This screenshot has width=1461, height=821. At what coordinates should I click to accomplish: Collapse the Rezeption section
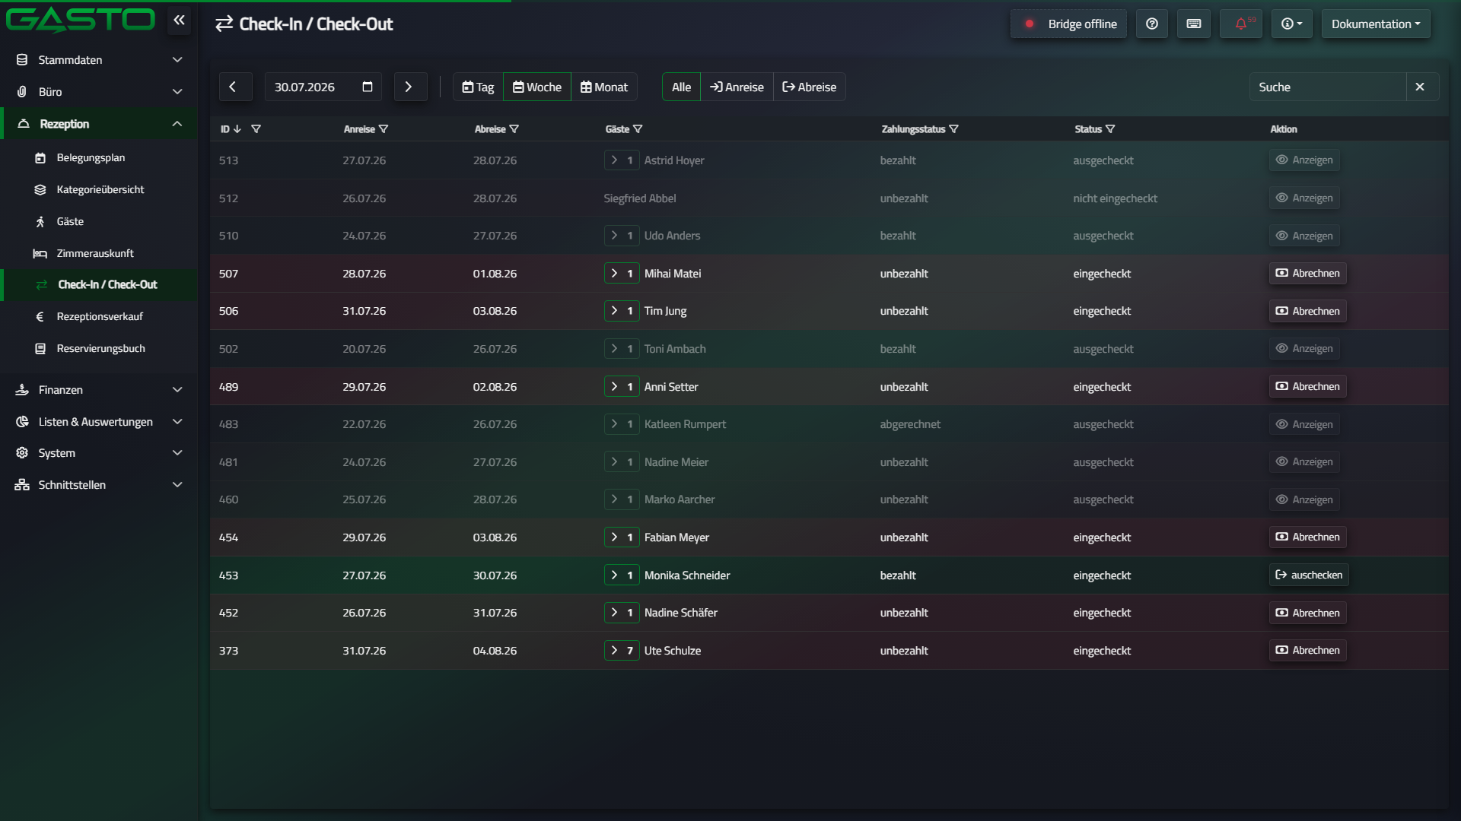tap(99, 123)
